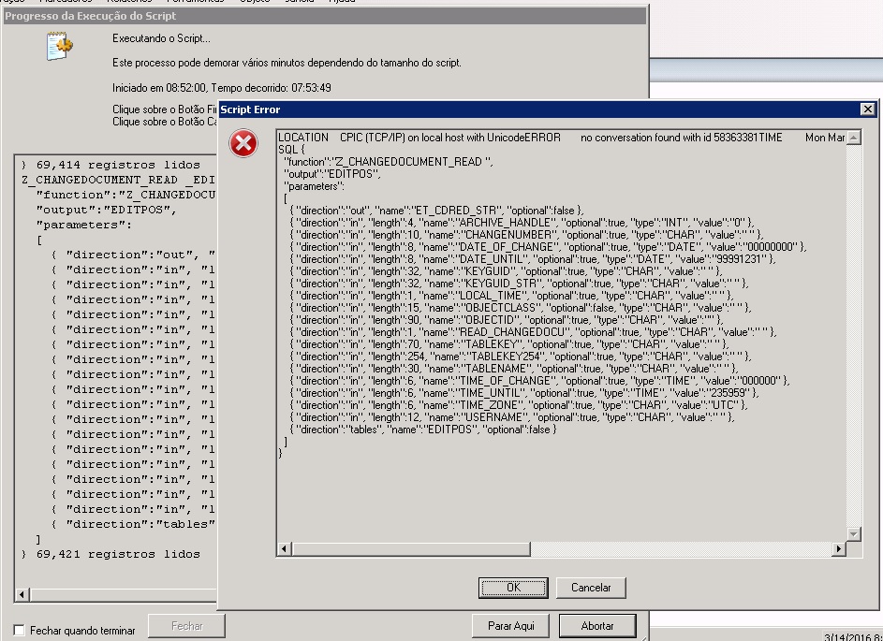Click the DATE_OF_CHANGE parameter line

click(x=548, y=247)
